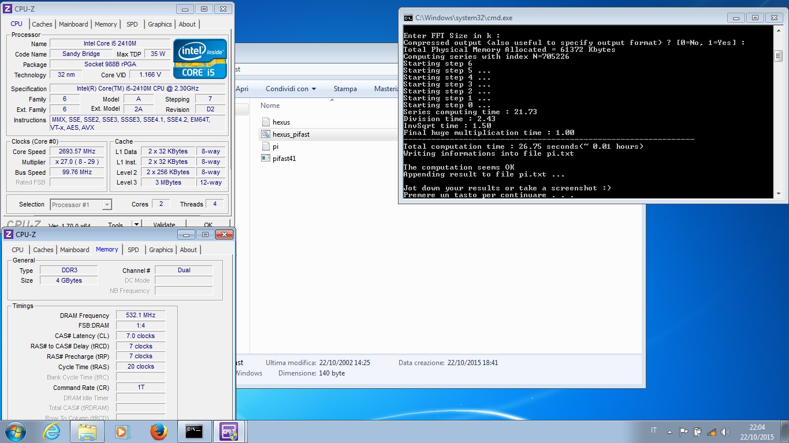This screenshot has width=789, height=443.
Task: Open Memory tab in top CPU-Z window
Action: coord(106,24)
